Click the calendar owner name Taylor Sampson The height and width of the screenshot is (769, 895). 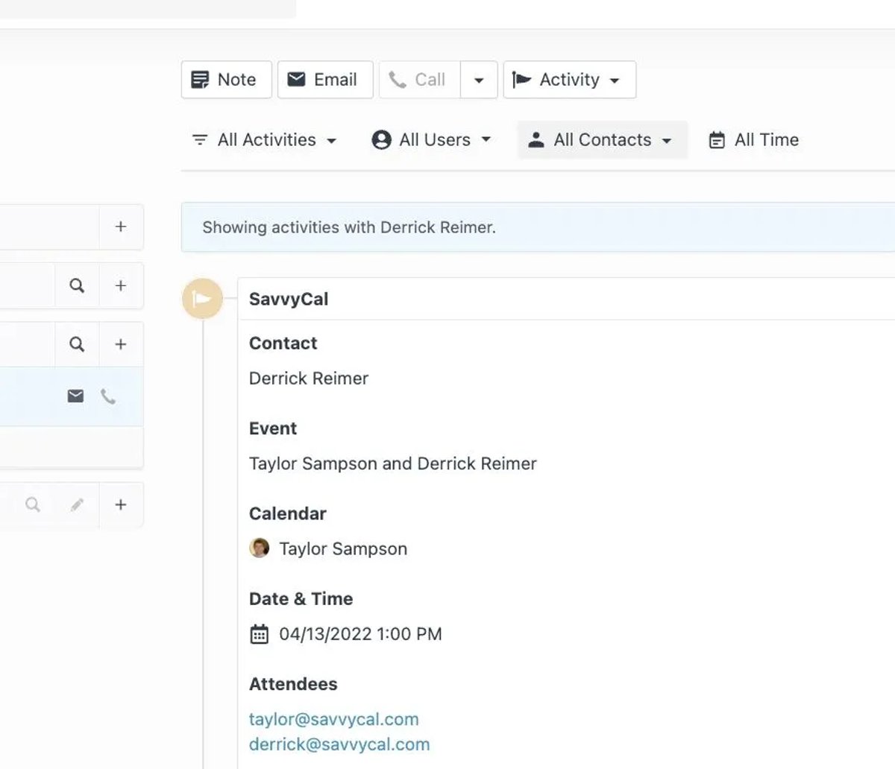pyautogui.click(x=343, y=549)
